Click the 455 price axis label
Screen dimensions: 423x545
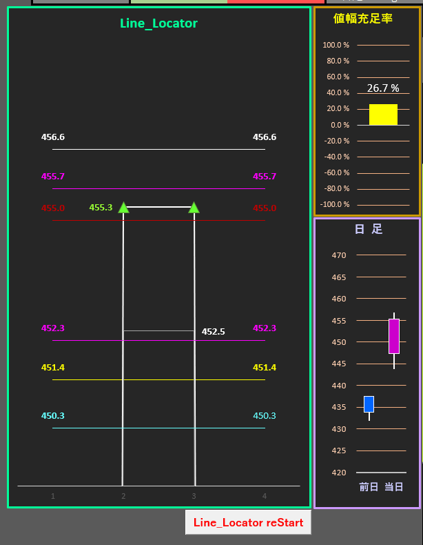click(339, 321)
